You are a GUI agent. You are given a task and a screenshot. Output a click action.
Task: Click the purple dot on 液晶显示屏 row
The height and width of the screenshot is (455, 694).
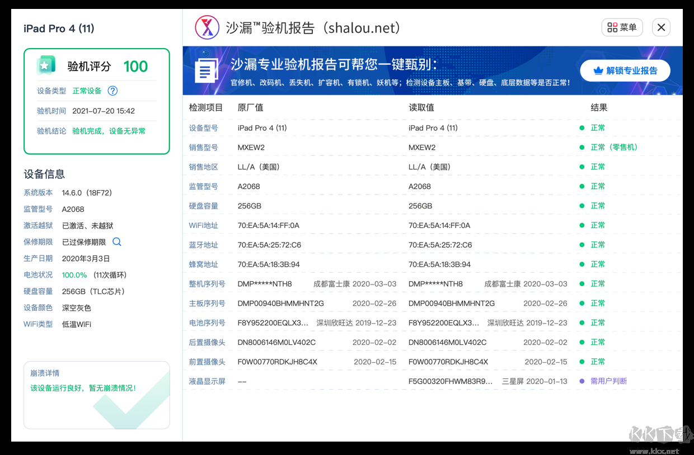583,381
